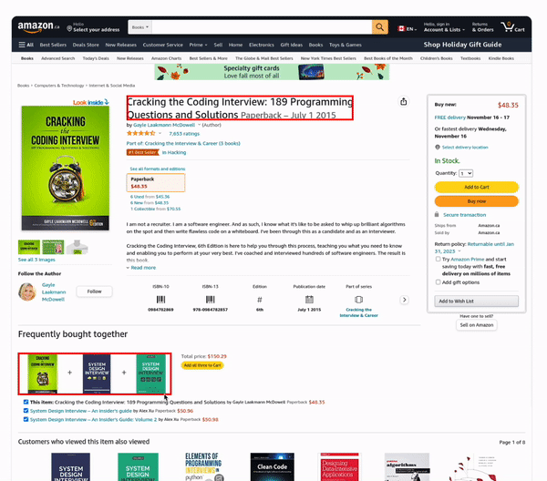Click the ISBN-10 barcode icon

point(160,300)
